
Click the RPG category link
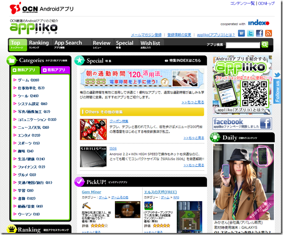click(176, 198)
